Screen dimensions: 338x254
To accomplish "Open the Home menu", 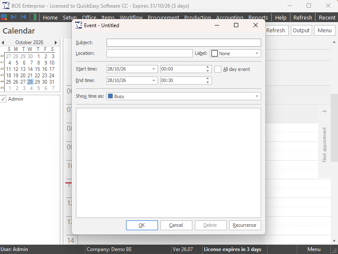I will click(50, 17).
